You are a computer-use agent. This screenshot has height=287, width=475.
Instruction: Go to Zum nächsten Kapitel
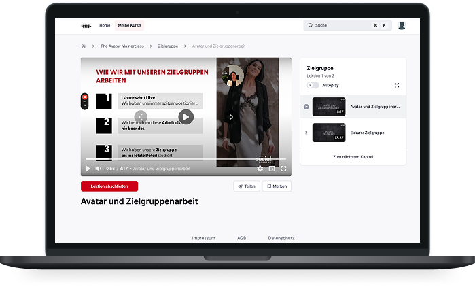353,157
